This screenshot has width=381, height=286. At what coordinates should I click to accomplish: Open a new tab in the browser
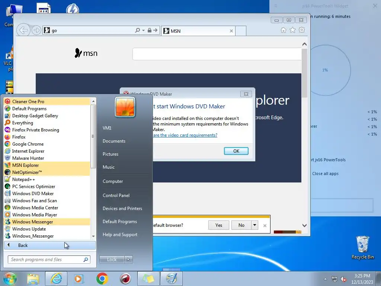[241, 31]
